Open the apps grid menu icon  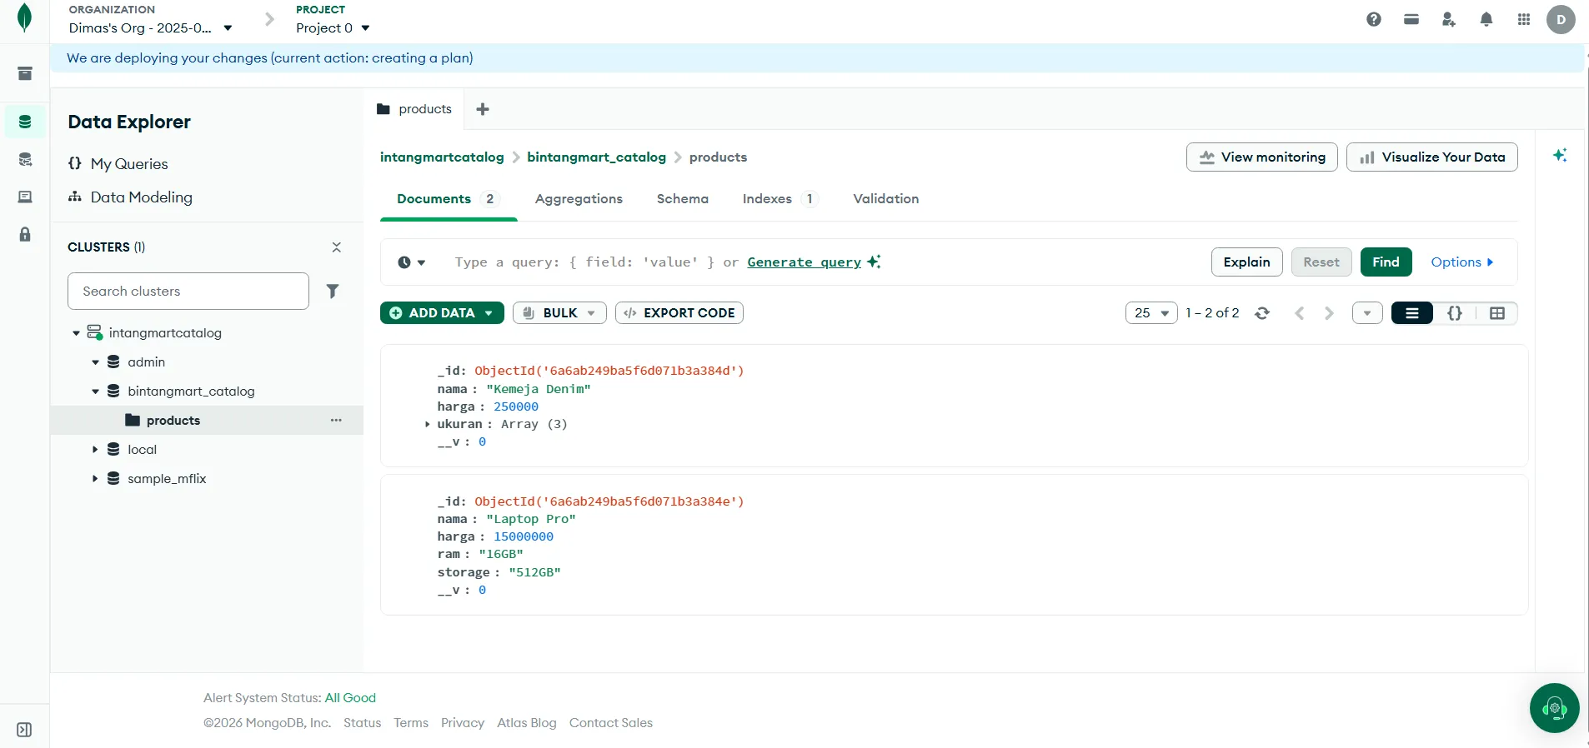pos(1524,19)
